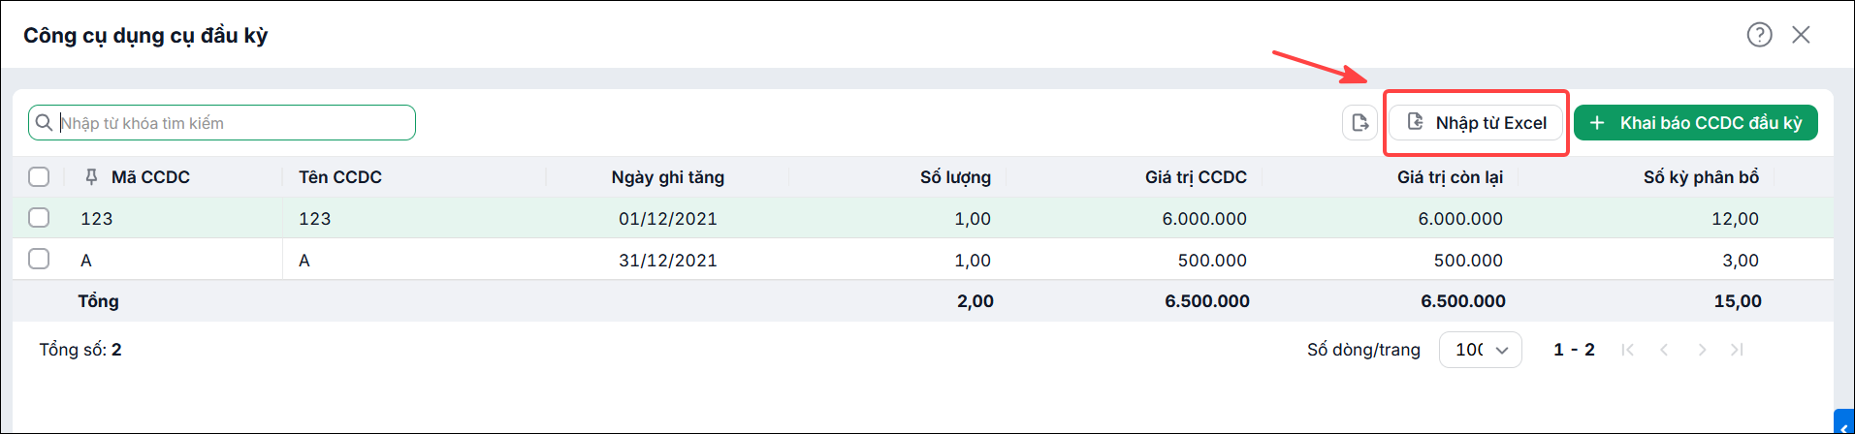Click the search magnifier icon
1855x434 pixels.
[x=44, y=123]
